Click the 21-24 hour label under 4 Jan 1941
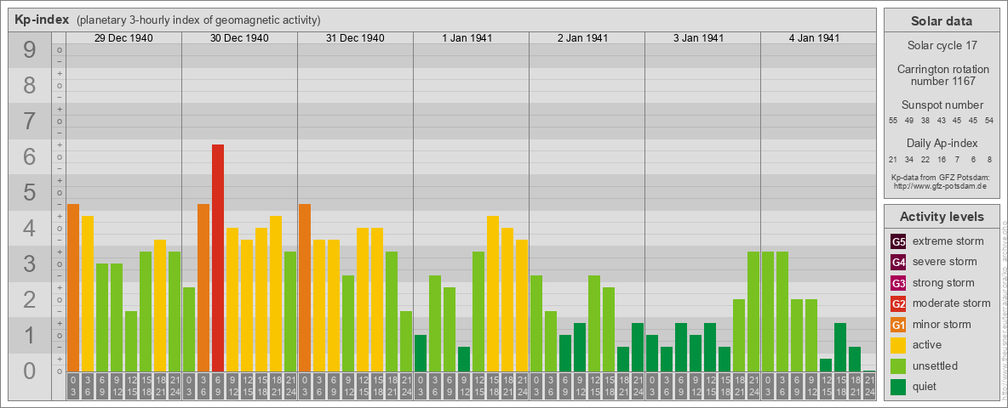The height and width of the screenshot is (408, 1008). point(869,386)
